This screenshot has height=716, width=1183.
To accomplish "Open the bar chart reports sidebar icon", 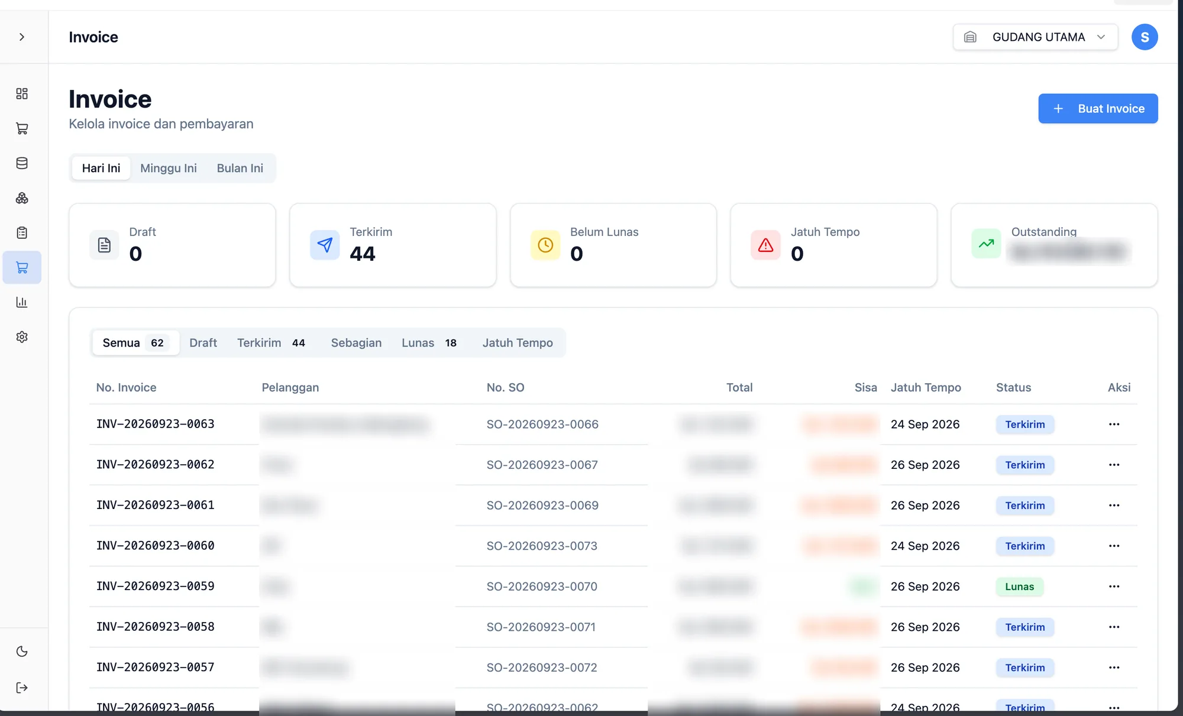I will 22,302.
